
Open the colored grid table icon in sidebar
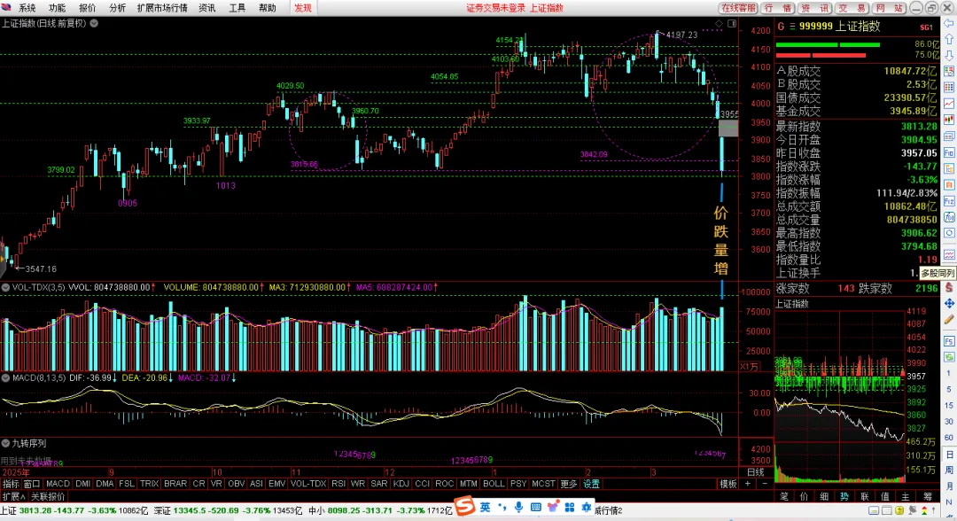click(x=949, y=87)
